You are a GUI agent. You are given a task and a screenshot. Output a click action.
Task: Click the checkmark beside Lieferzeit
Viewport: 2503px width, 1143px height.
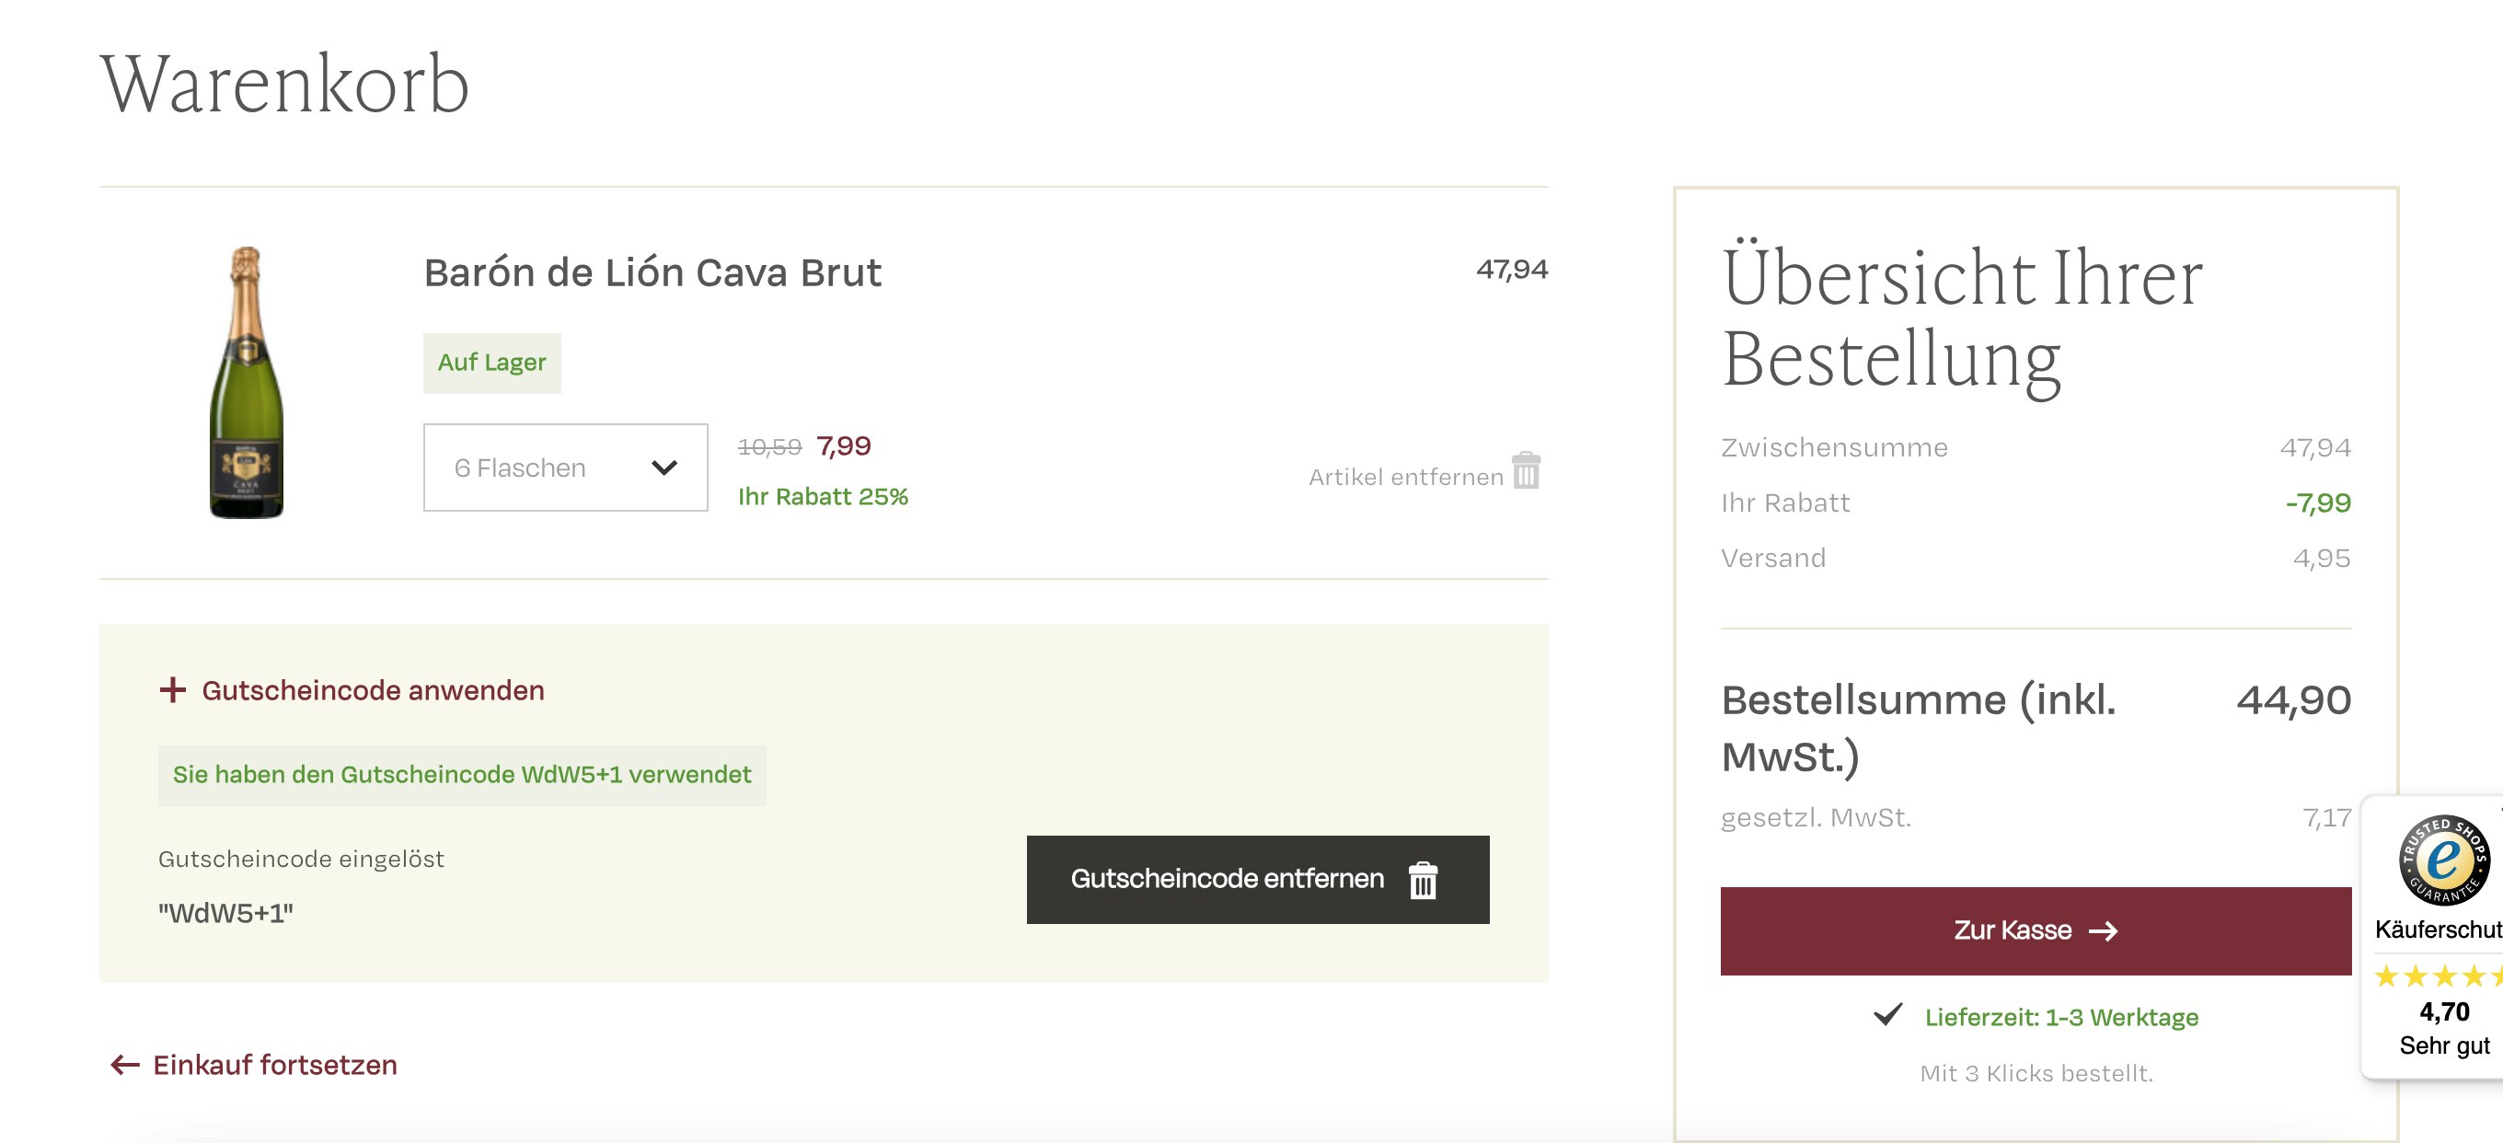click(x=1887, y=1015)
